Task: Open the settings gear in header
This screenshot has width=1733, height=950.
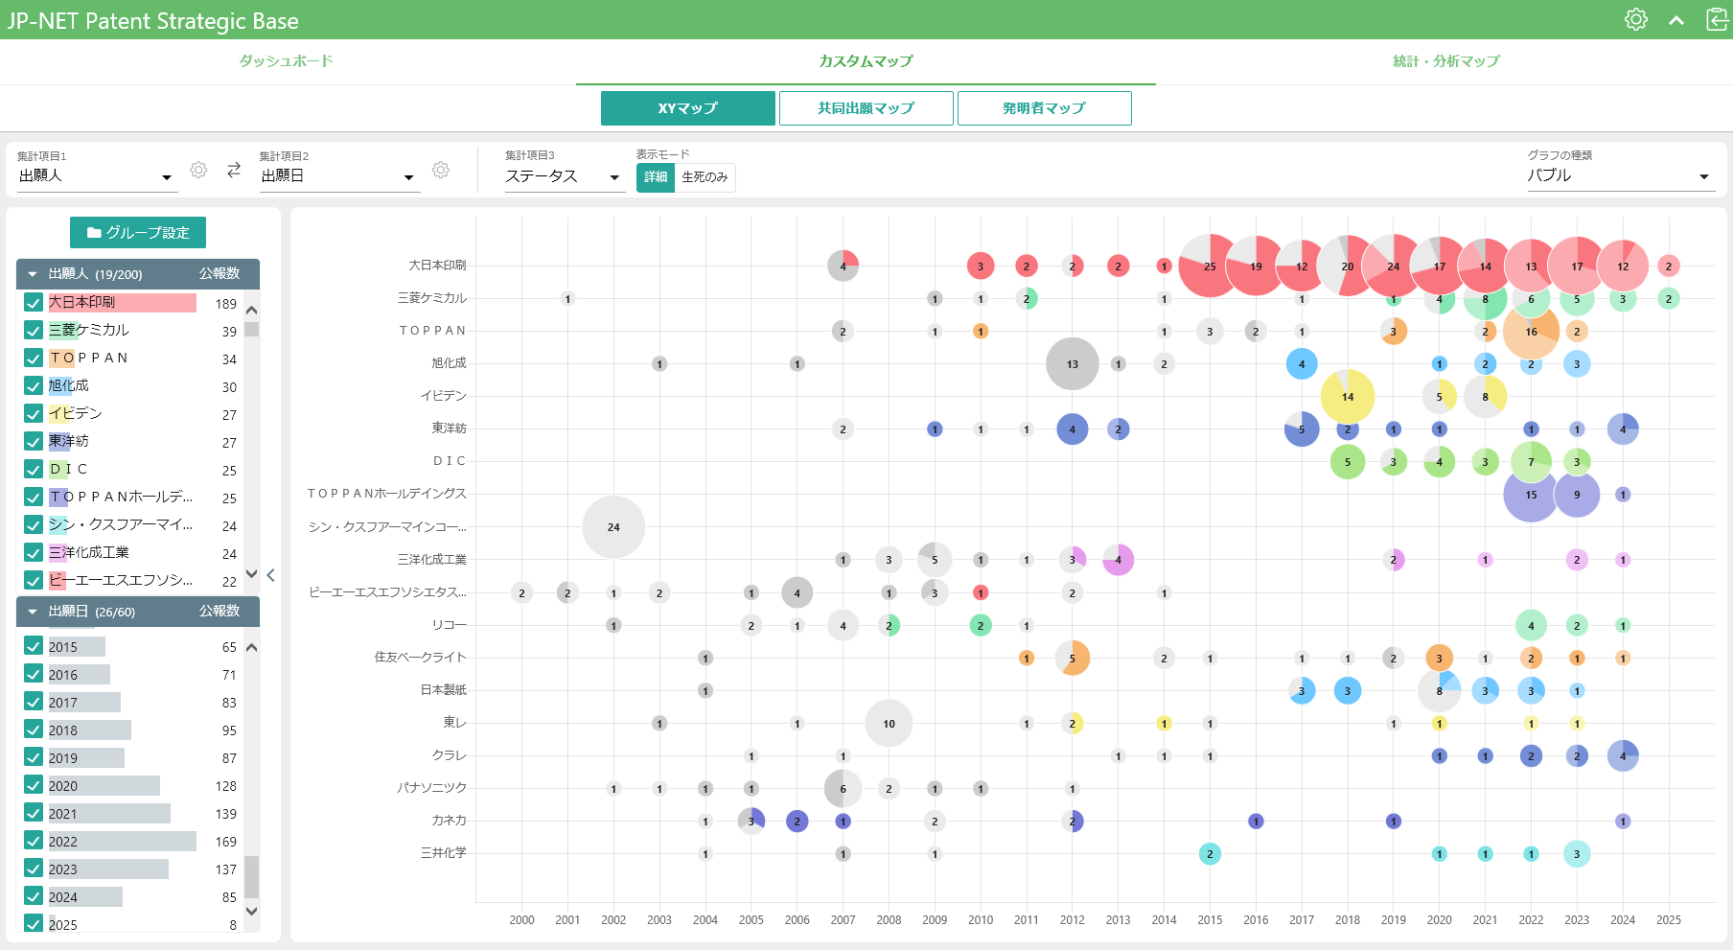Action: (x=1635, y=19)
